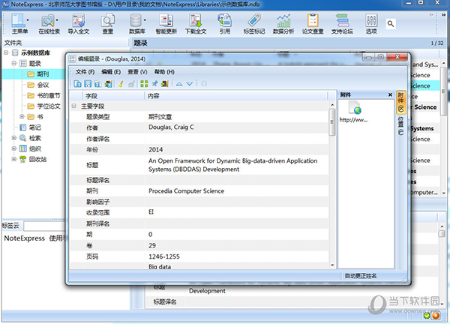This screenshot has height=324, width=450.
Task: Click the down triangle next record icon
Action: point(190,84)
